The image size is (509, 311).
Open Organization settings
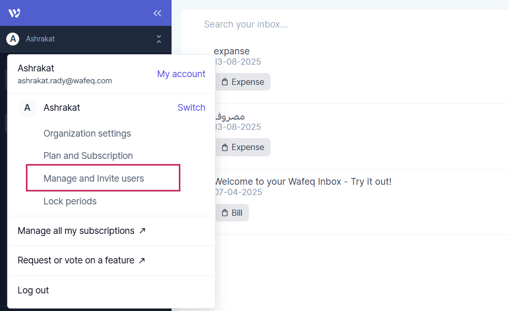coord(87,133)
